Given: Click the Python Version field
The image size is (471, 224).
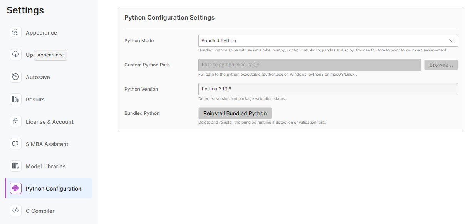Looking at the screenshot, I should coord(328,89).
